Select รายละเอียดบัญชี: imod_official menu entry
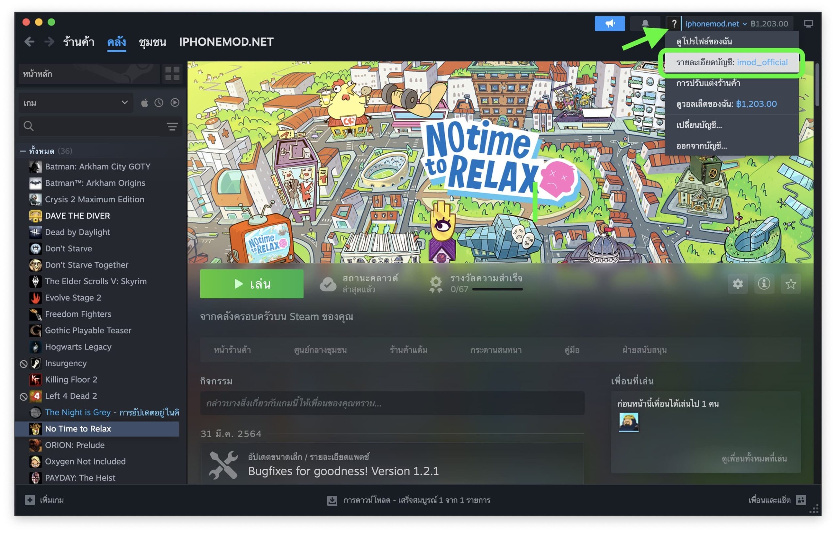The height and width of the screenshot is (533, 836). point(731,62)
